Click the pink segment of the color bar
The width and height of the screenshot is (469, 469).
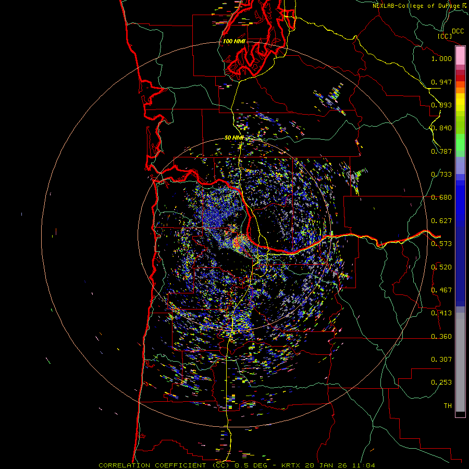click(460, 56)
